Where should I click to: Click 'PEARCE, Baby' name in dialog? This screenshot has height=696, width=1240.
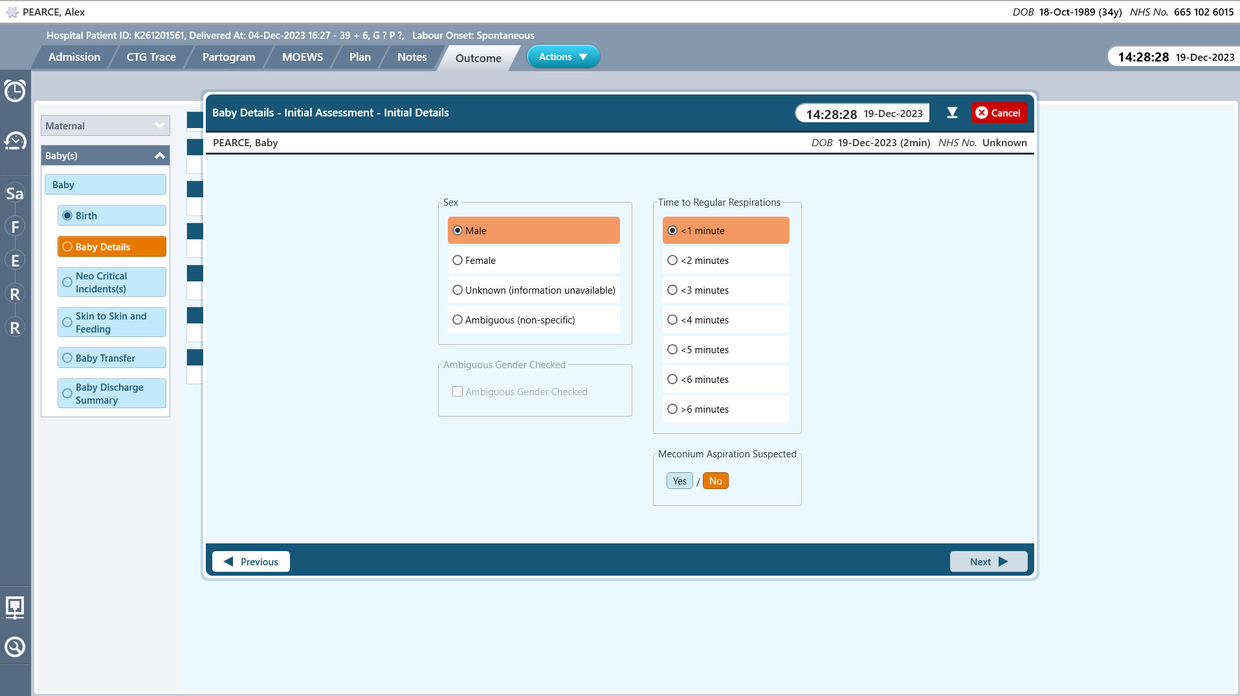(x=245, y=142)
